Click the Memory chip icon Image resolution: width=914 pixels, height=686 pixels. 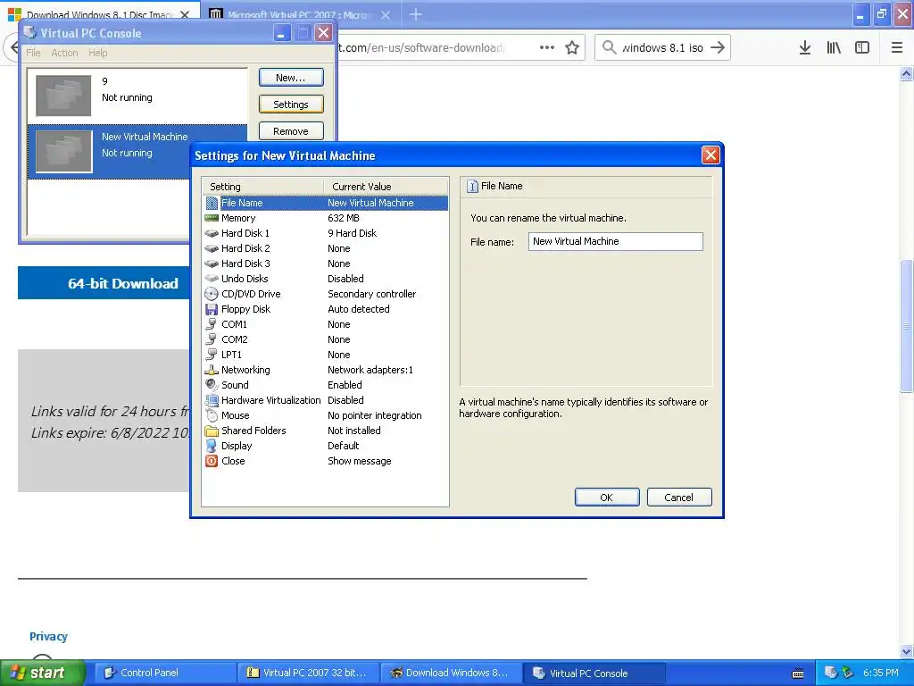pos(212,218)
